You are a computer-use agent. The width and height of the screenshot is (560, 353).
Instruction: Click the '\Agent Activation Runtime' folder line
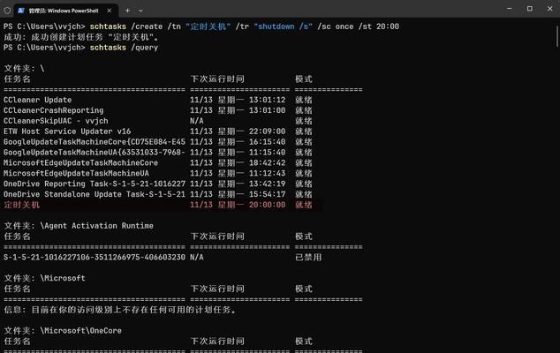79,226
